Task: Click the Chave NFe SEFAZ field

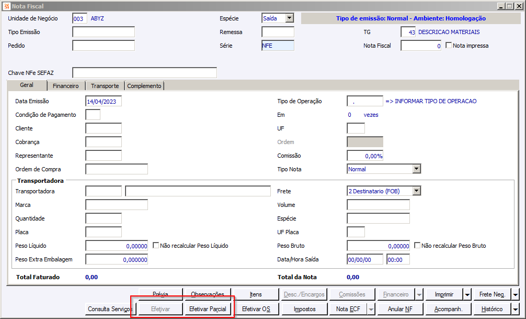Action: 145,73
